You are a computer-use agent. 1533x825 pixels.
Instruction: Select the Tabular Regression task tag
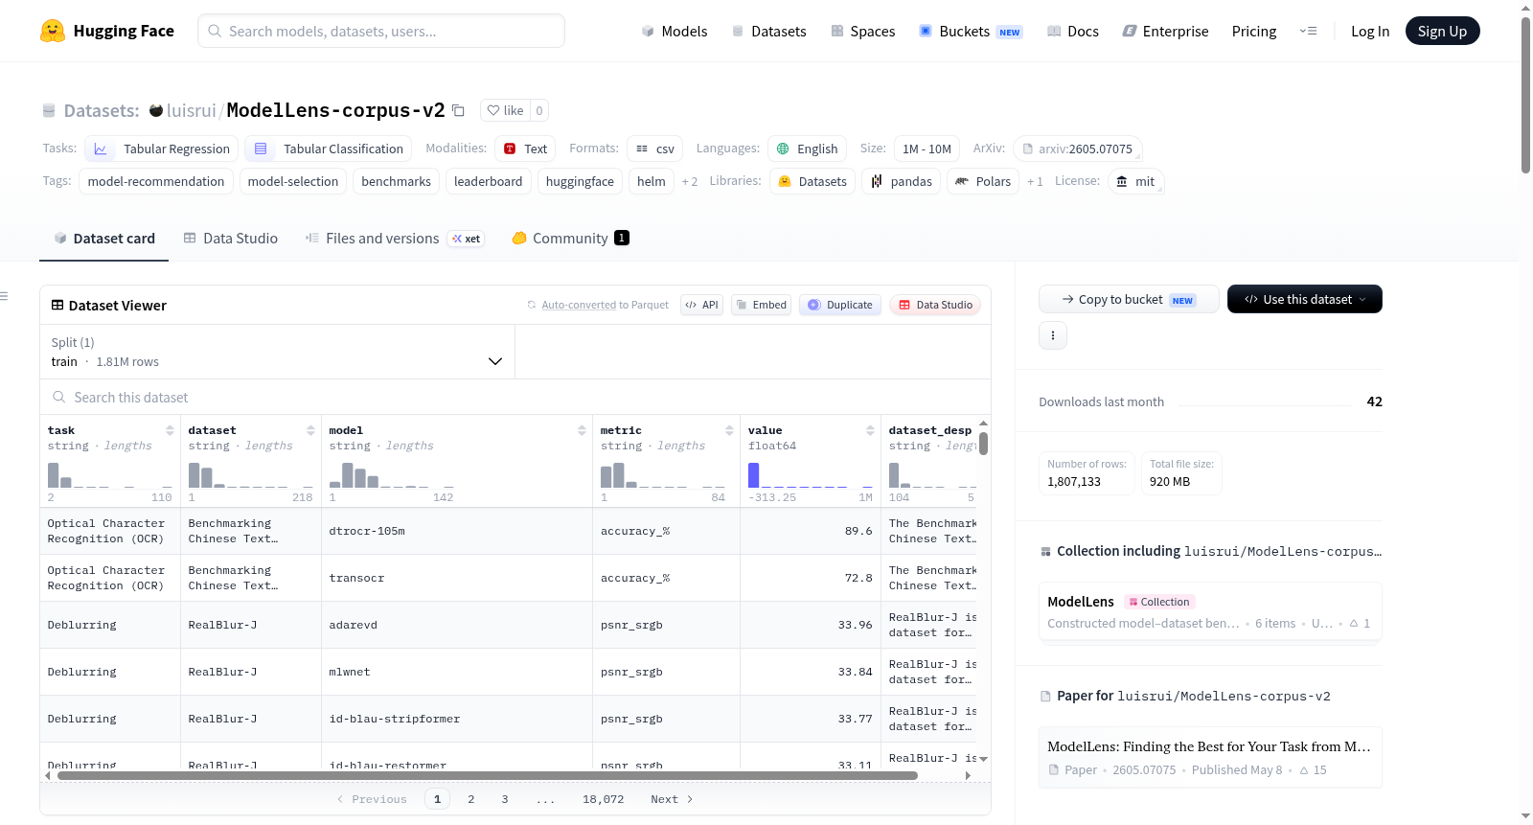click(162, 149)
